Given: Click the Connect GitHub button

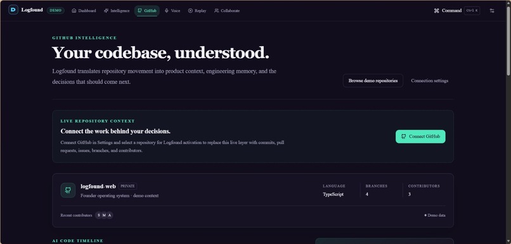Looking at the screenshot, I should point(420,137).
